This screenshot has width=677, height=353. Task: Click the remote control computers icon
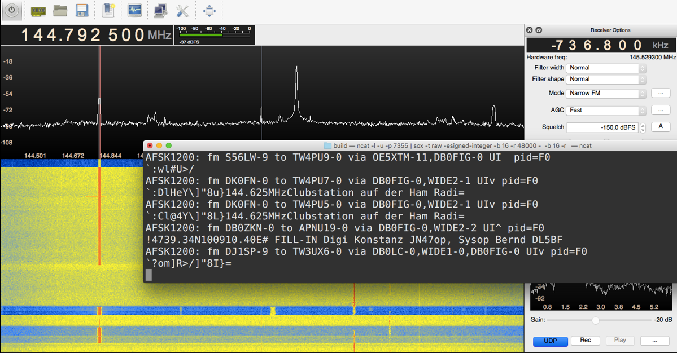[x=160, y=11]
